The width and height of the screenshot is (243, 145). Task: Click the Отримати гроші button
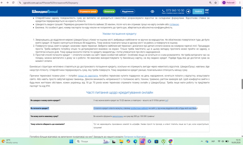pos(88,11)
